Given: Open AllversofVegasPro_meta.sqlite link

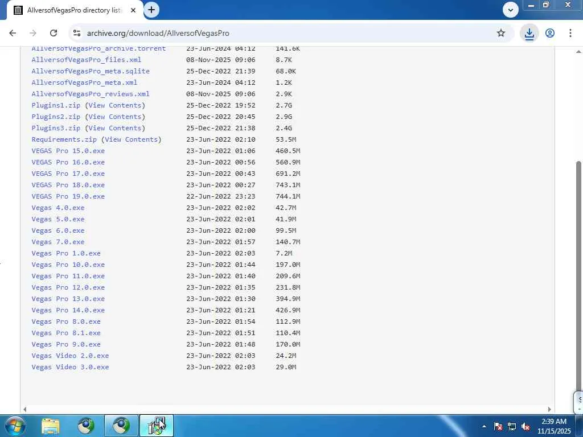Looking at the screenshot, I should (91, 71).
